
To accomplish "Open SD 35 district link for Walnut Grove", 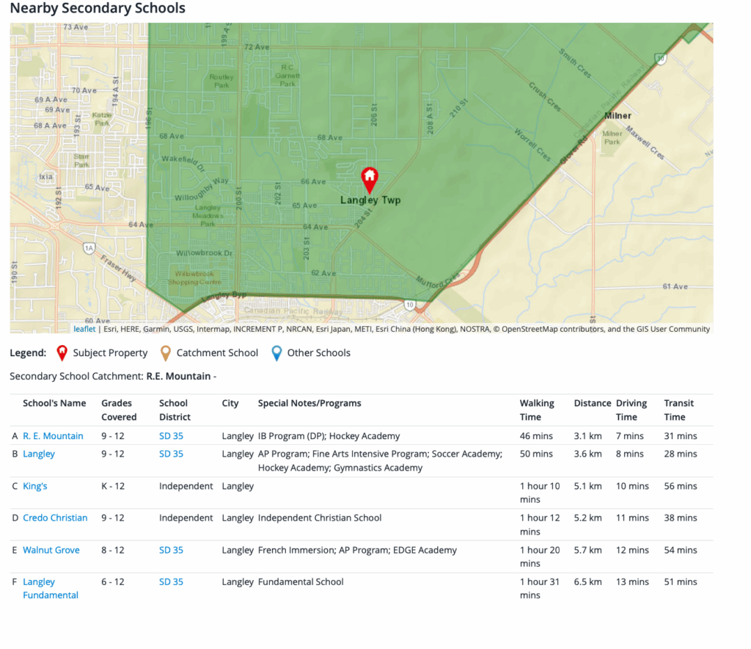I will (171, 550).
